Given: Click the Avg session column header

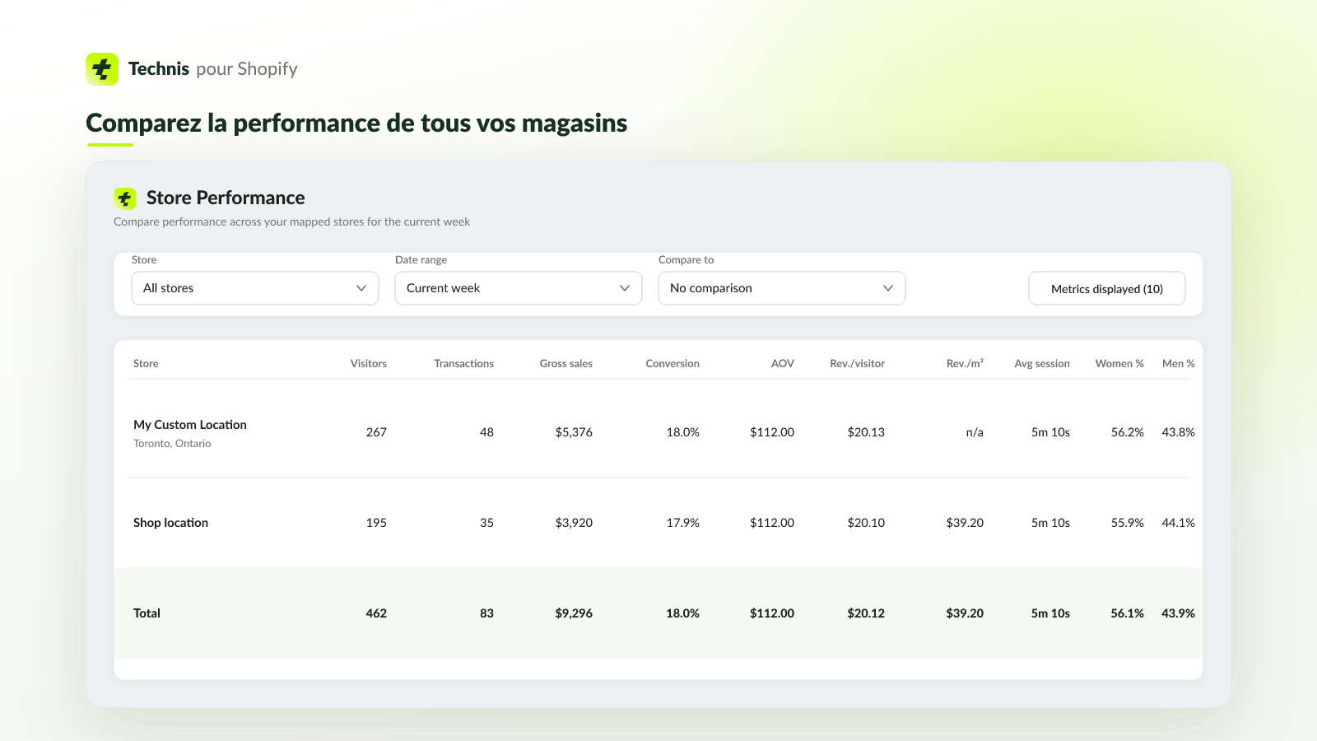Looking at the screenshot, I should pyautogui.click(x=1042, y=363).
